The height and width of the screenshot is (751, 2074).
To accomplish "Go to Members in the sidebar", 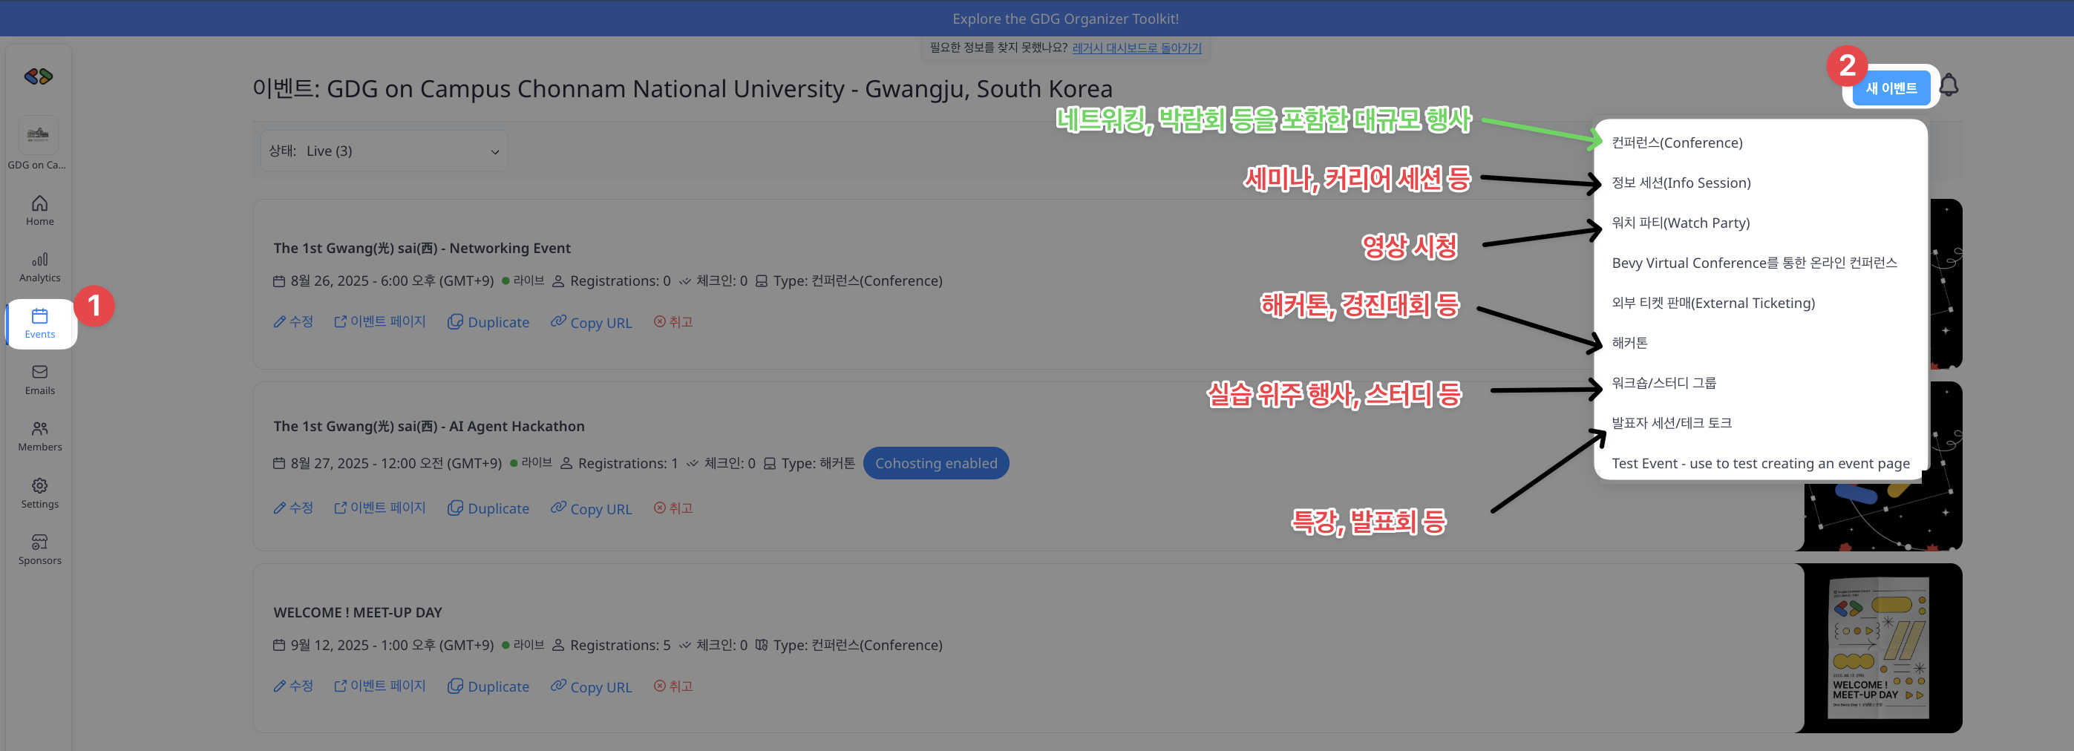I will click(x=39, y=436).
